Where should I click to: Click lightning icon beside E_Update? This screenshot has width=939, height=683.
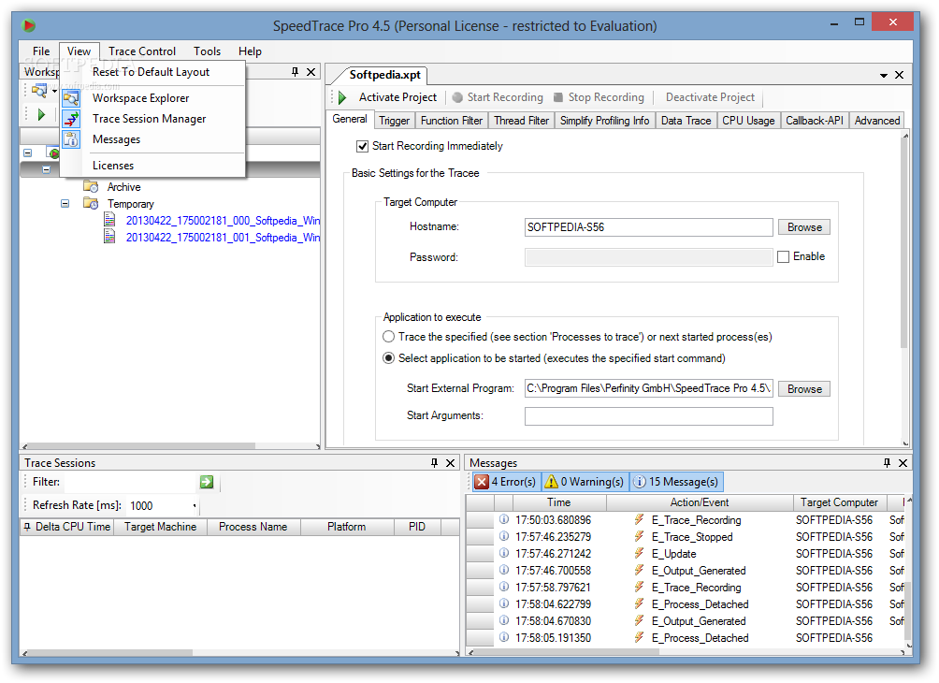639,553
